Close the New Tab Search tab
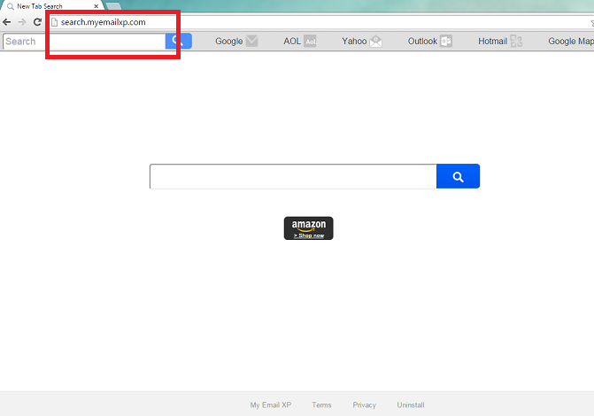 point(96,6)
